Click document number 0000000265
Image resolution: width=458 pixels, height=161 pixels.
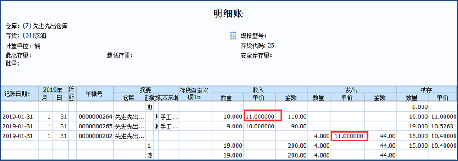tap(95, 127)
